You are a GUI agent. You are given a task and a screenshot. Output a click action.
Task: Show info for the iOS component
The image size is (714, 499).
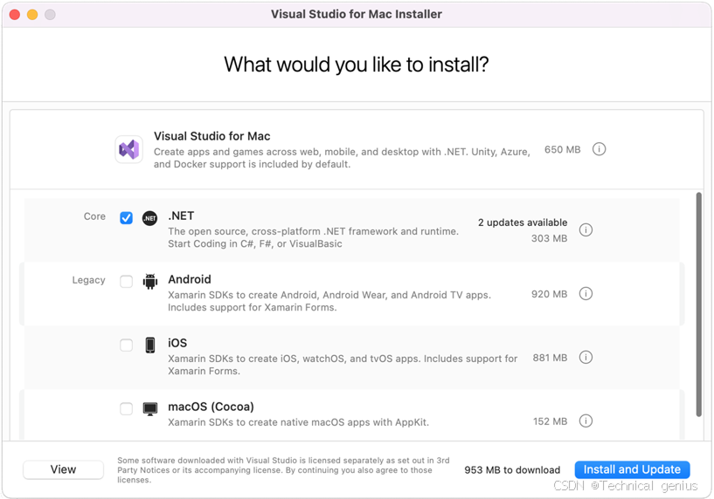586,357
